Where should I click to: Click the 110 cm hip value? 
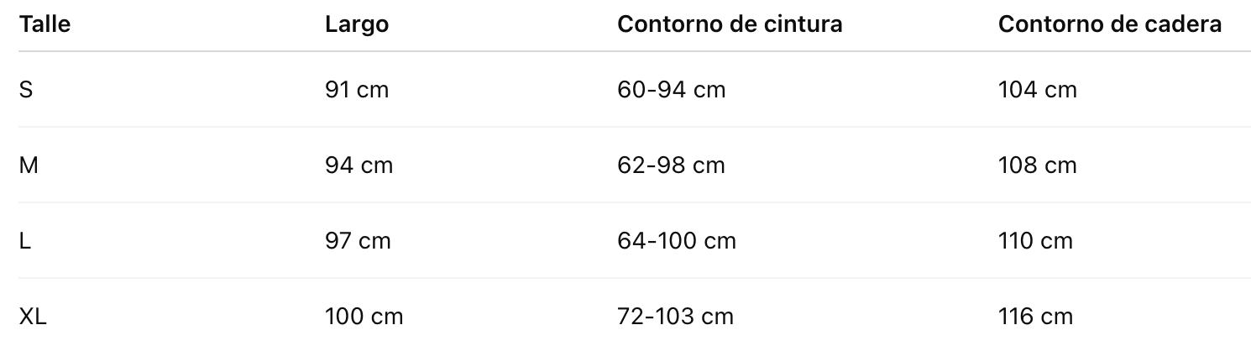tap(1036, 241)
